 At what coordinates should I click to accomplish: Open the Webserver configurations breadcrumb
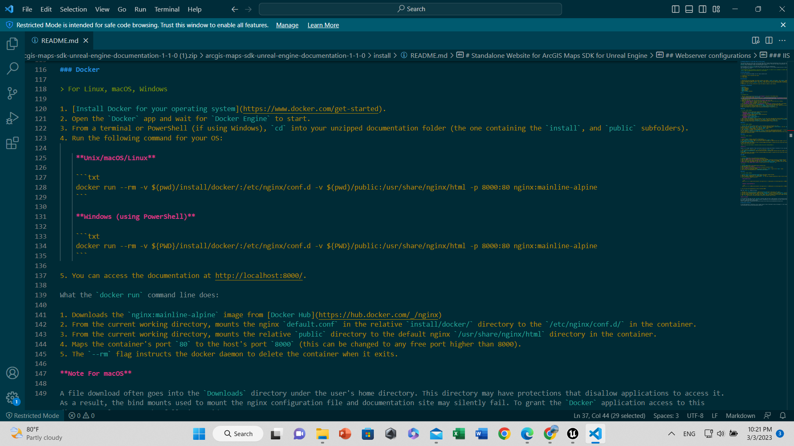(x=708, y=56)
